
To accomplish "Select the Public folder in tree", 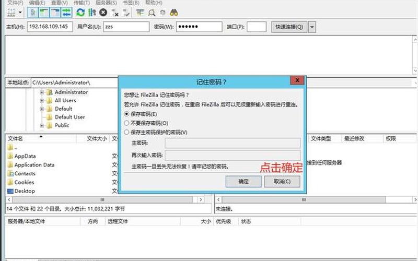I will (62, 125).
